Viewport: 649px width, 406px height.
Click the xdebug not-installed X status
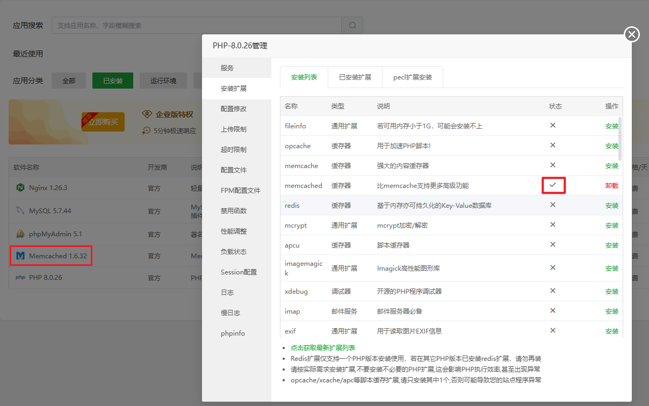[x=553, y=291]
